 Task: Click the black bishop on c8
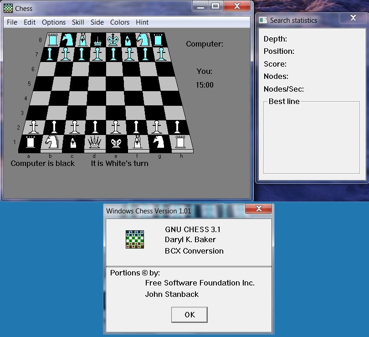(x=82, y=39)
